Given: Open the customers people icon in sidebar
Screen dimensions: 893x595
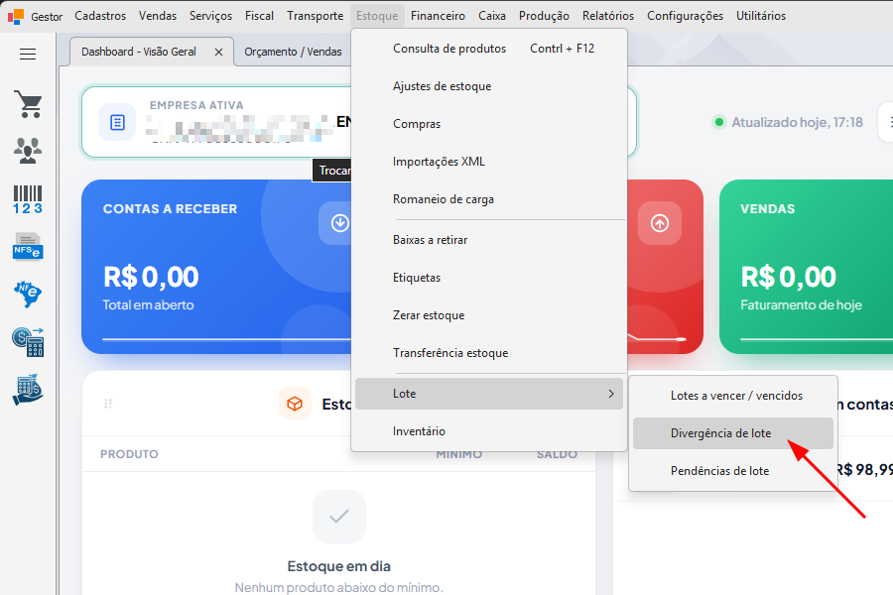Looking at the screenshot, I should pos(28,151).
